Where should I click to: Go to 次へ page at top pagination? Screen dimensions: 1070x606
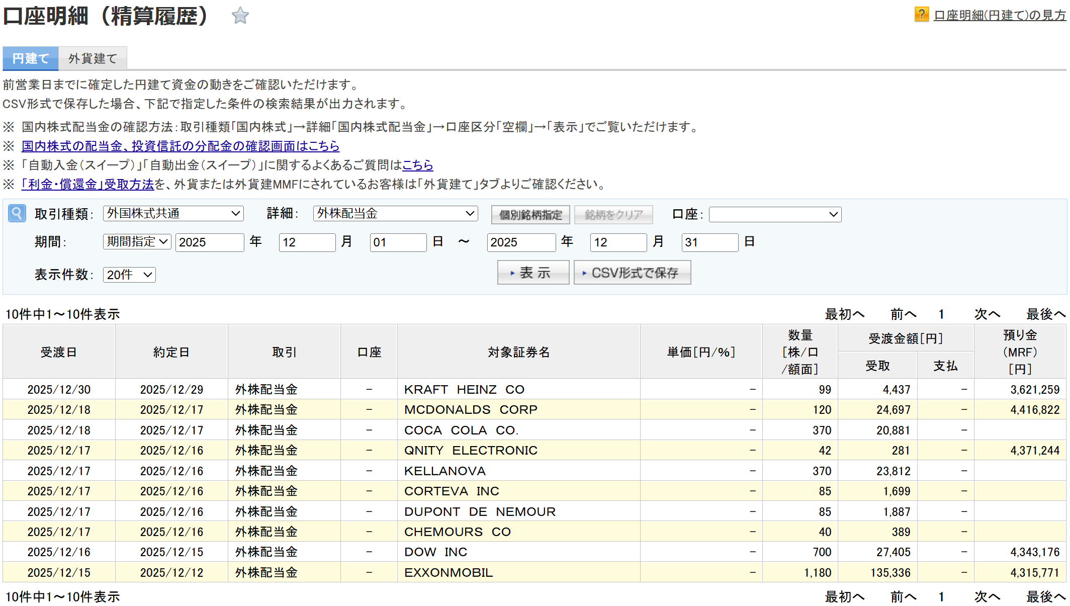tap(987, 314)
